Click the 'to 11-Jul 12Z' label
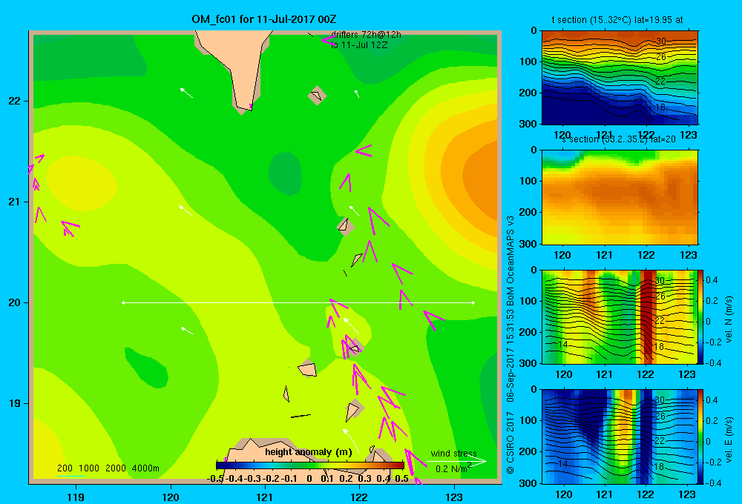742x504 pixels. coord(359,45)
